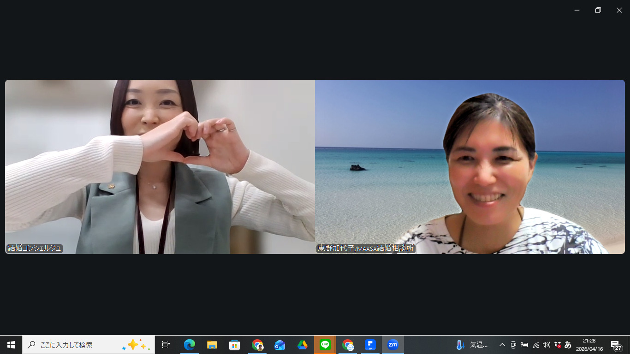The image size is (630, 354).
Task: Launch Microsoft Edge from the taskbar
Action: [189, 345]
